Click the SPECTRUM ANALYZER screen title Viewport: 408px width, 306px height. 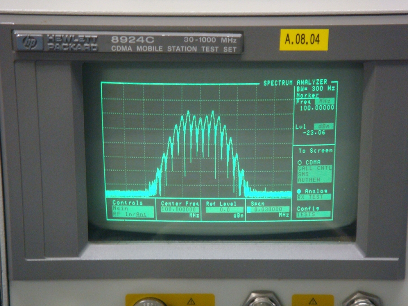(295, 83)
